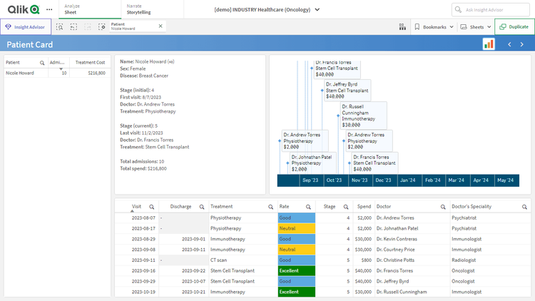
Task: Clear the Patient selection Nicole Howard
Action: [160, 26]
